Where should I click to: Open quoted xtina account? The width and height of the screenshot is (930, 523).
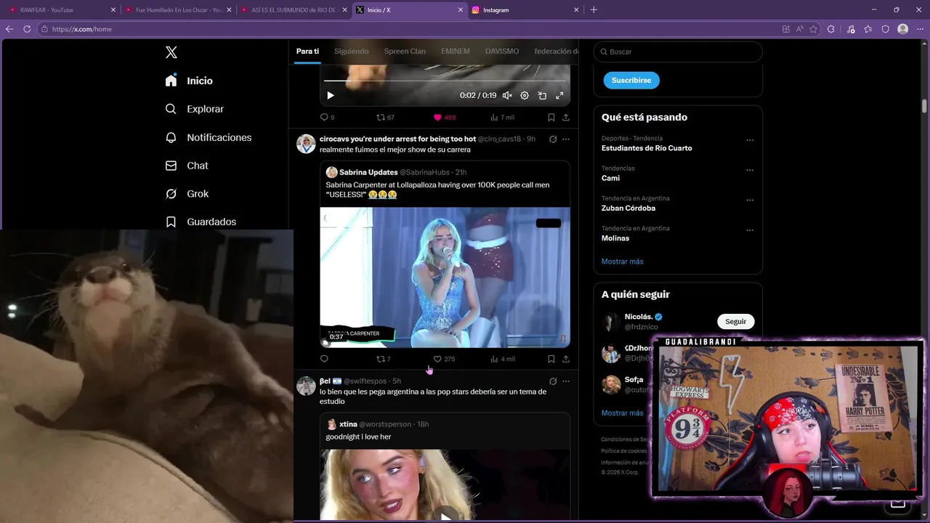pyautogui.click(x=348, y=424)
